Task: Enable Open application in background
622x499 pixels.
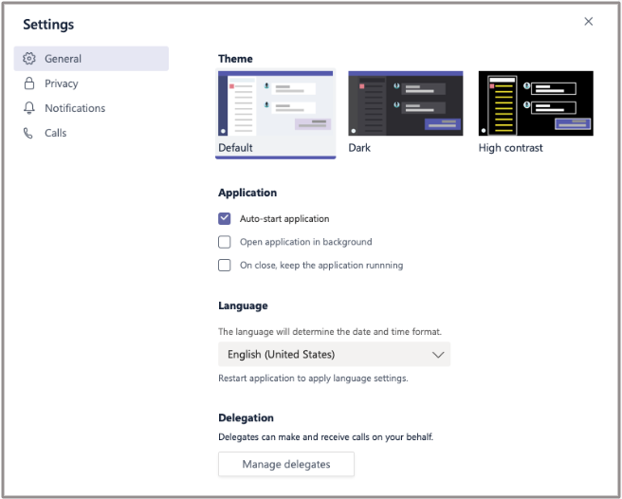Action: 225,242
